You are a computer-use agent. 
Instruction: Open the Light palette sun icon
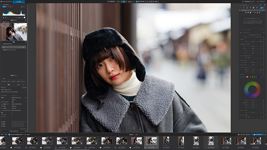[244, 8]
